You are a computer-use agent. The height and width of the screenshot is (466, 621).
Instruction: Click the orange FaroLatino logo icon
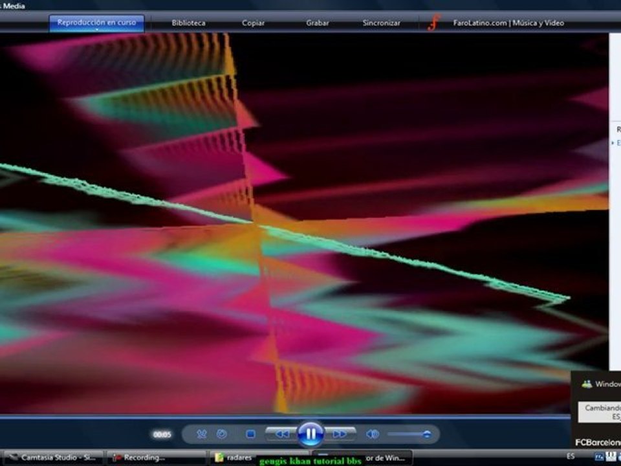(x=433, y=23)
